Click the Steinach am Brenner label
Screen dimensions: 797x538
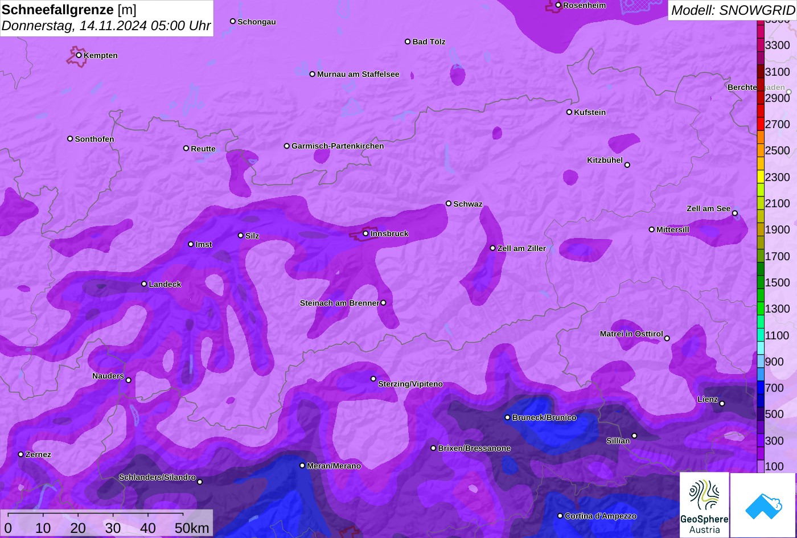point(339,303)
